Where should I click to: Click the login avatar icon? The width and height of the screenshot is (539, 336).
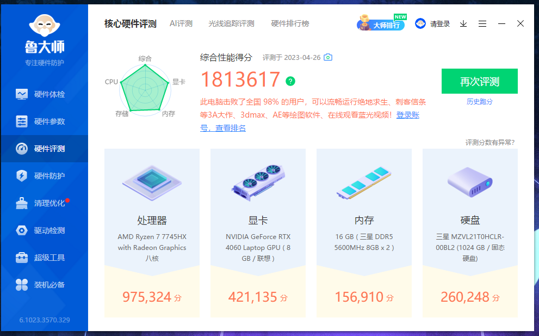click(x=420, y=23)
